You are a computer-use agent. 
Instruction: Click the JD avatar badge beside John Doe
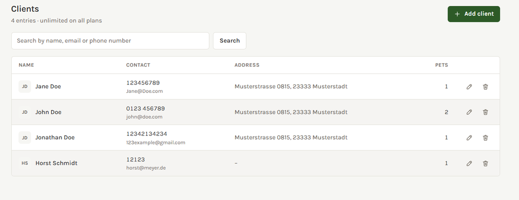tap(25, 112)
